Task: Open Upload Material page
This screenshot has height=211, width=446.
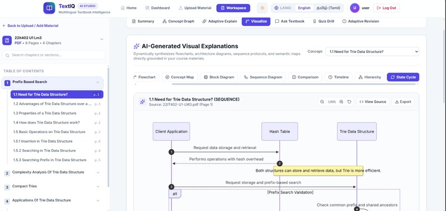Action: [x=195, y=8]
